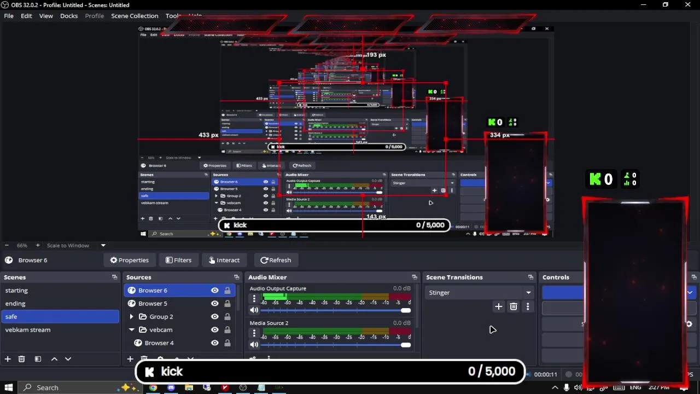Open File Explorer from the taskbar
Screen dimensions: 700x394
189,387
